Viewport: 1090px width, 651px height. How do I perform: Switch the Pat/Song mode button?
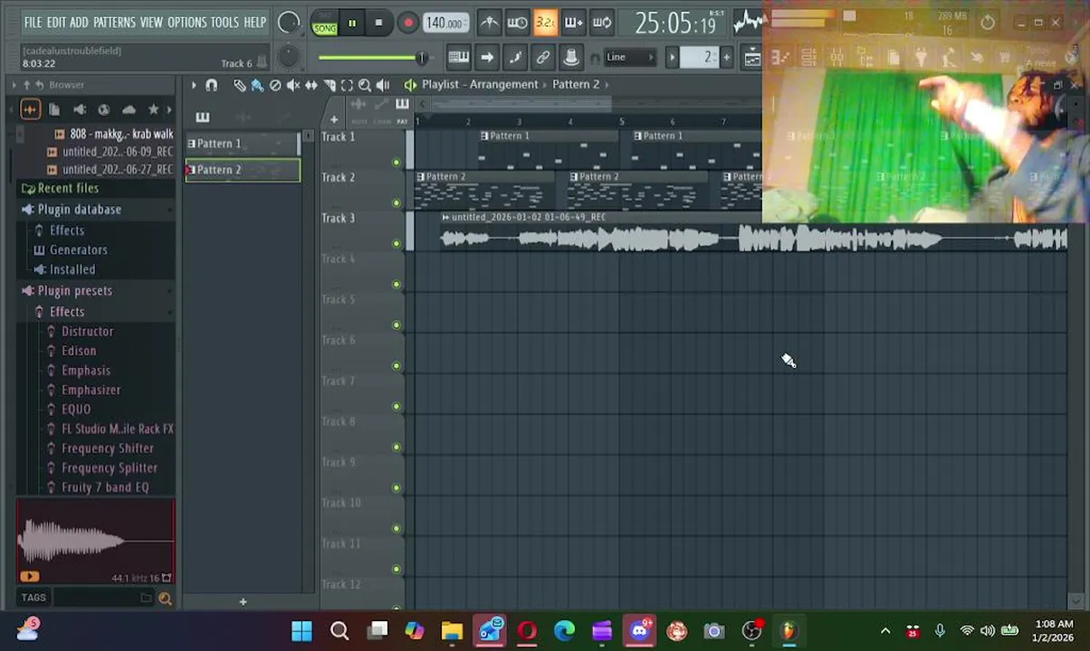(x=324, y=23)
